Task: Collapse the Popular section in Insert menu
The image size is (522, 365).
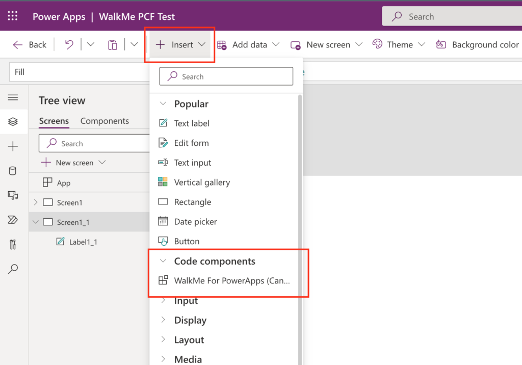Action: pos(163,103)
